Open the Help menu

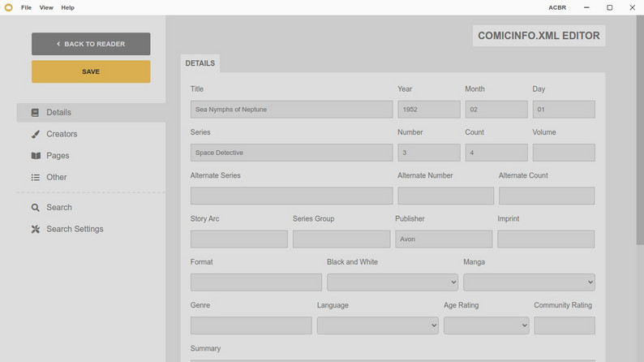coord(68,7)
